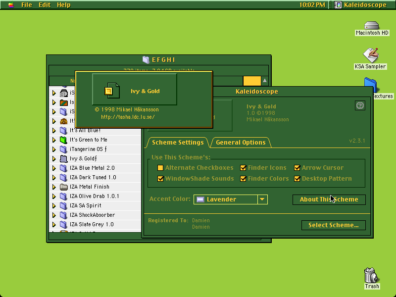Click the Select Scheme... button
This screenshot has width=396, height=297.
click(x=333, y=225)
